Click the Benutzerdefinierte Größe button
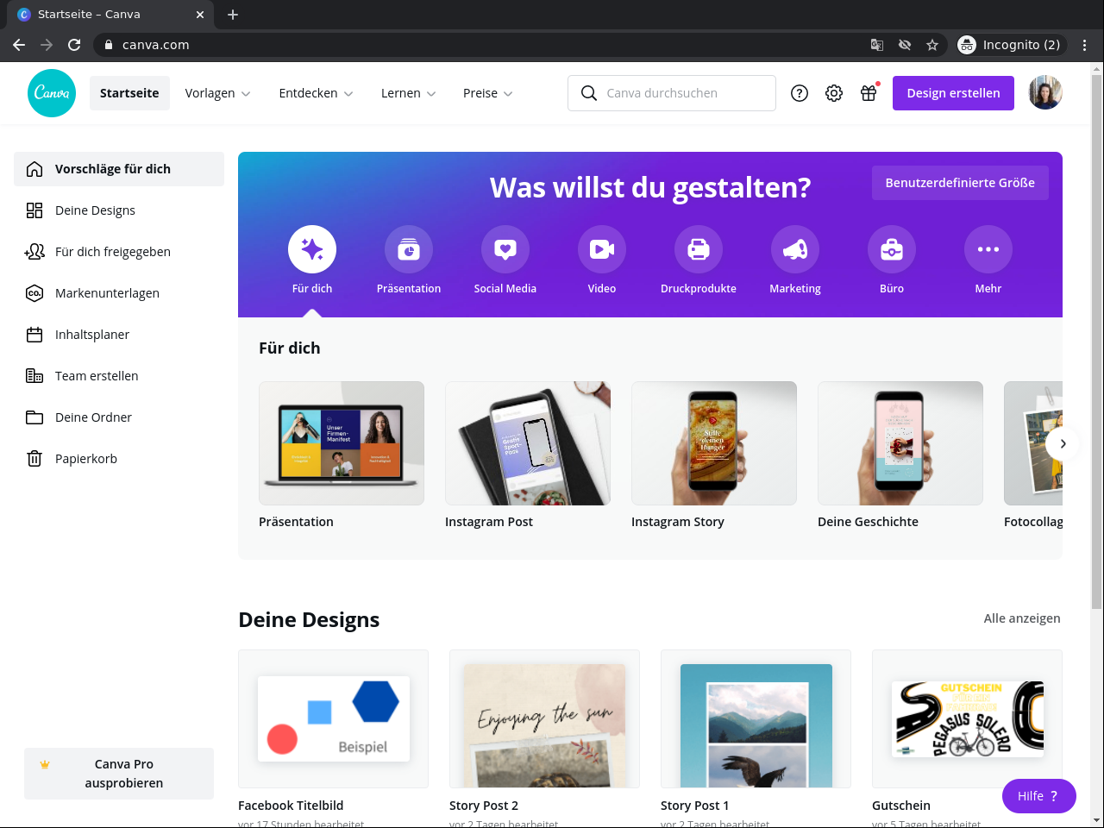The image size is (1104, 828). [x=960, y=183]
